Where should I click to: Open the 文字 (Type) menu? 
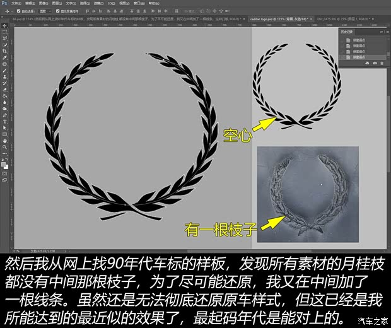[x=71, y=4]
